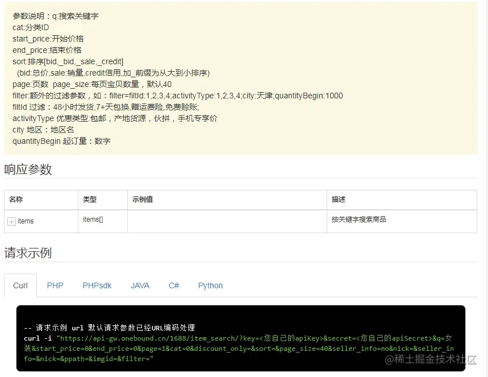Screen dimensions: 488x377
Task: Click the cat:分类ID line
Action: pos(31,27)
